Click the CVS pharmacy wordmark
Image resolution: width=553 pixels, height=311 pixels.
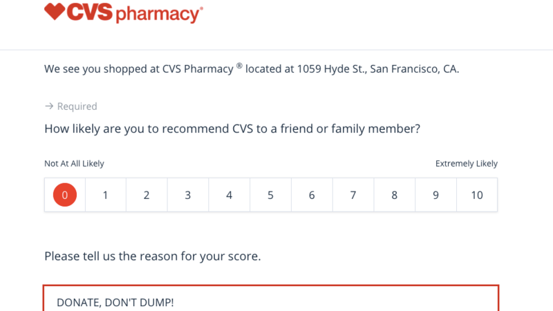pos(133,12)
